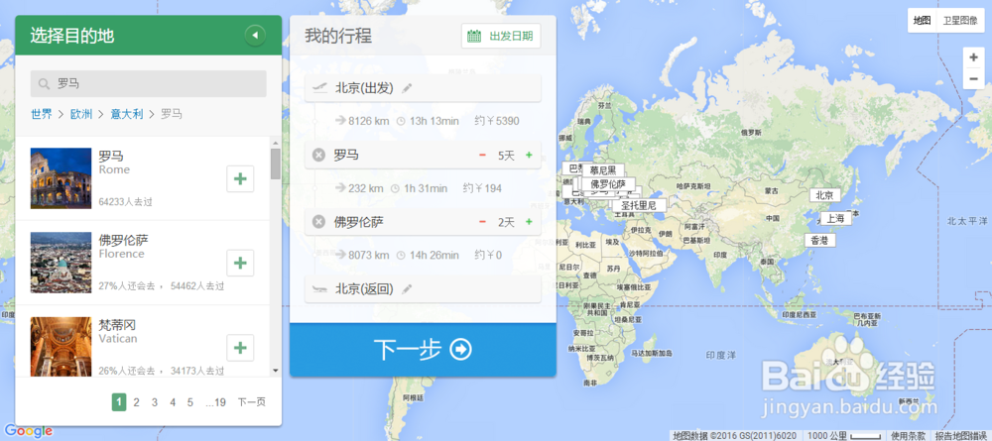Select the 佛罗伦萨 map label
Image resolution: width=992 pixels, height=441 pixels.
point(607,184)
